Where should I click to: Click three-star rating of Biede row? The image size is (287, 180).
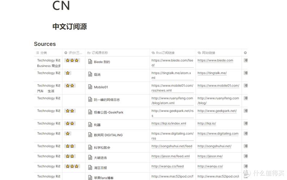[x=72, y=60]
